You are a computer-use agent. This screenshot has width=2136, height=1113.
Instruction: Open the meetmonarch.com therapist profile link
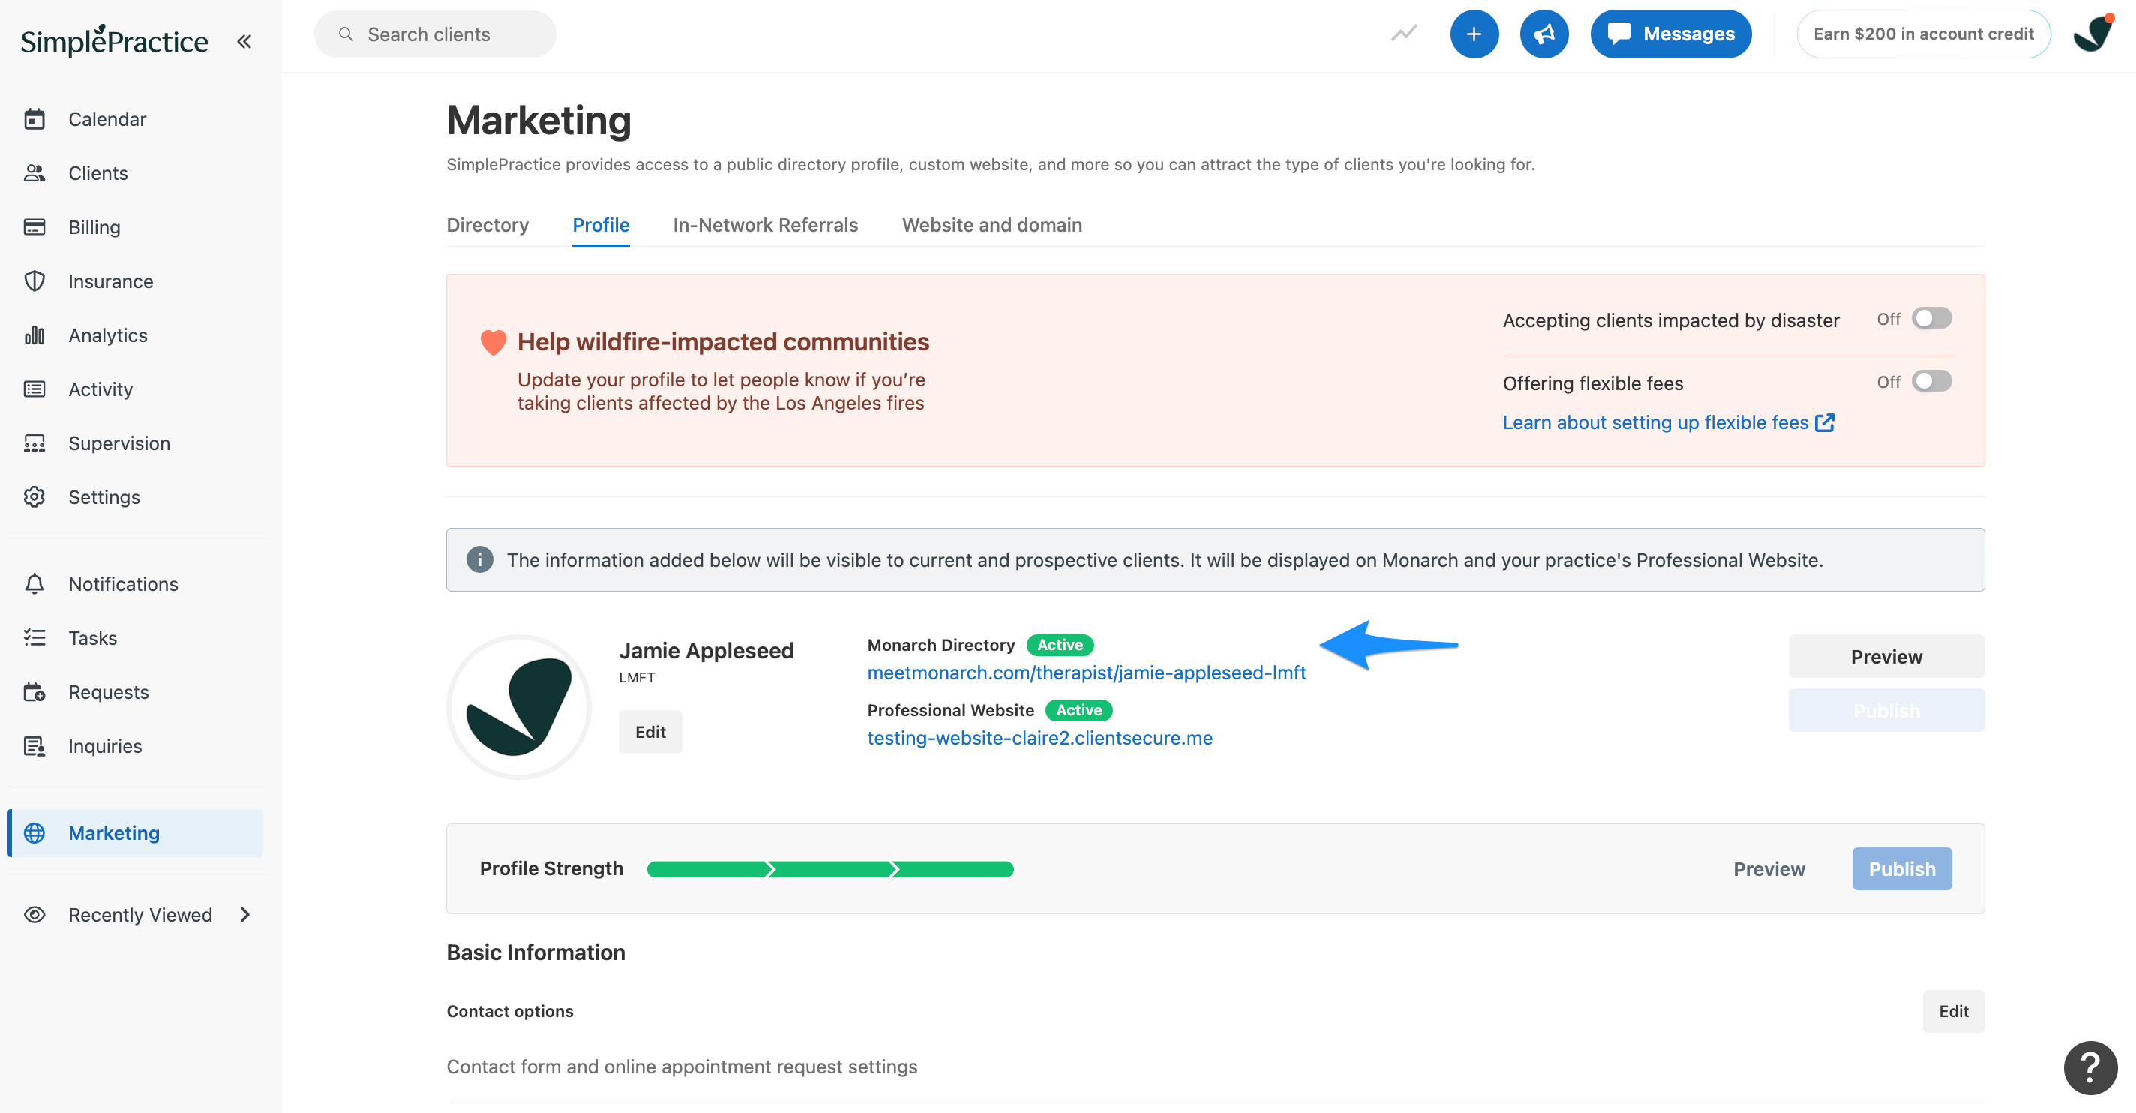[x=1086, y=673]
